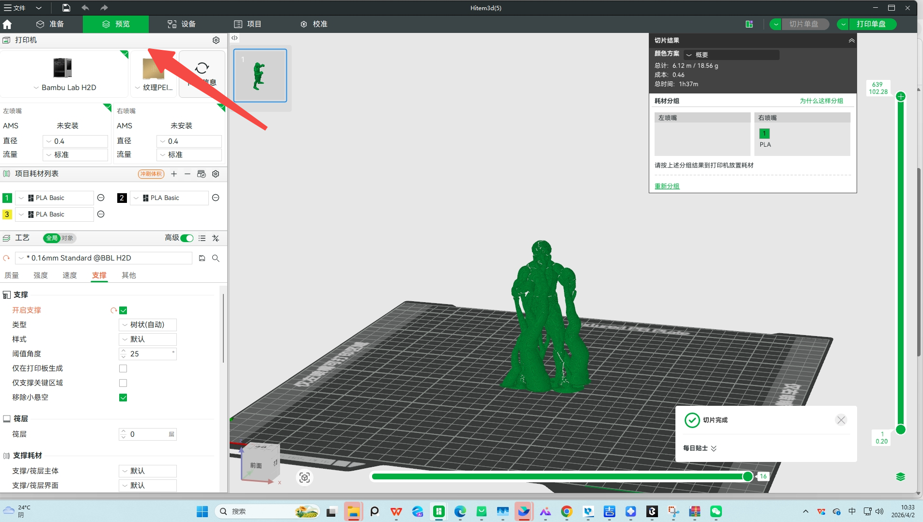Collapse the 切片结果 panel chevron
Image resolution: width=923 pixels, height=522 pixels.
pyautogui.click(x=851, y=40)
